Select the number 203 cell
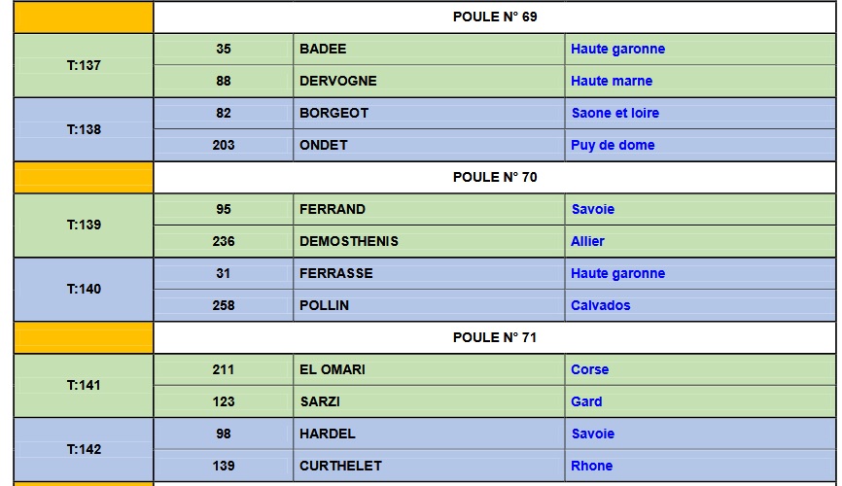842x486 pixels. click(x=224, y=145)
